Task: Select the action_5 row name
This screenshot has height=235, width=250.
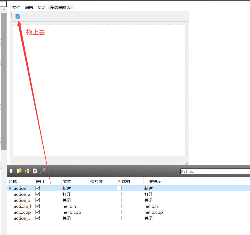Action: 22,218
